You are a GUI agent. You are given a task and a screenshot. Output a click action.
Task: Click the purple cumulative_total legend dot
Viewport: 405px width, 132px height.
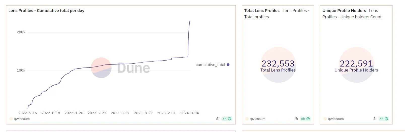click(x=228, y=65)
